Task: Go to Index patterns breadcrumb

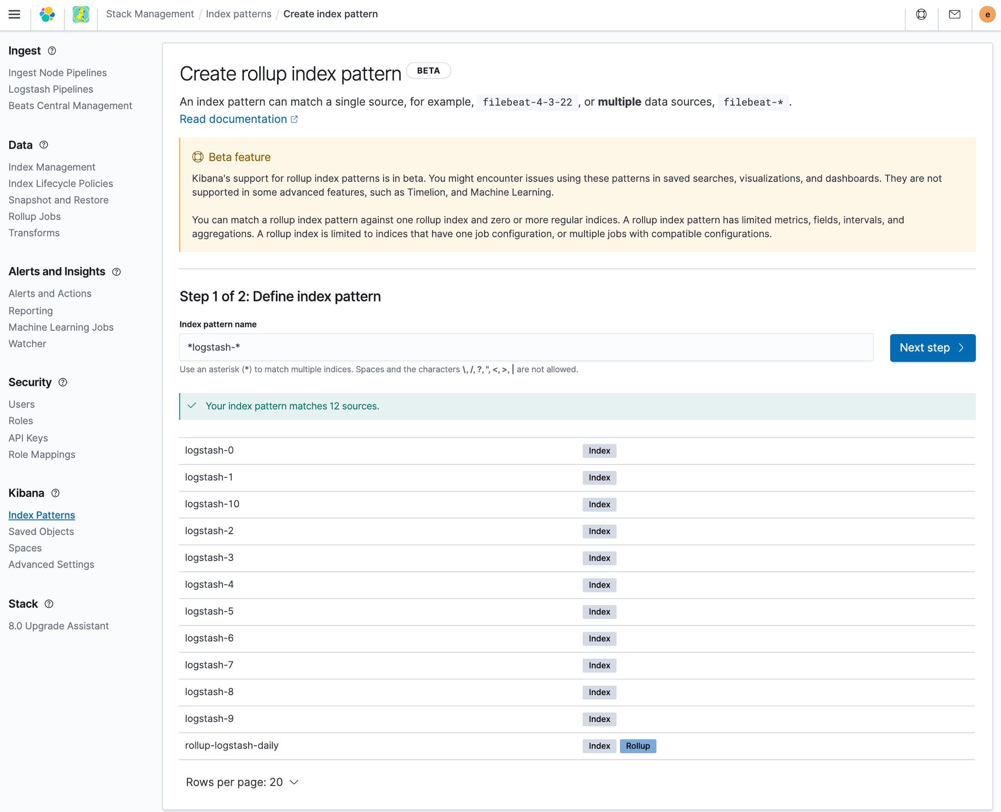Action: point(239,14)
